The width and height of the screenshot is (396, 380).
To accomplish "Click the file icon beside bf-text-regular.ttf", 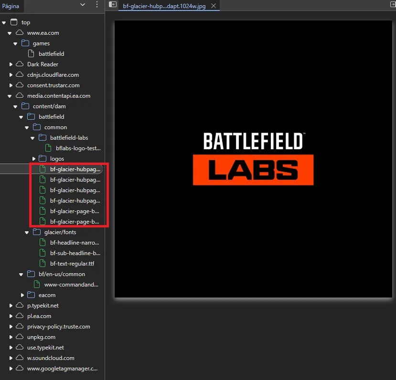I will (43, 263).
